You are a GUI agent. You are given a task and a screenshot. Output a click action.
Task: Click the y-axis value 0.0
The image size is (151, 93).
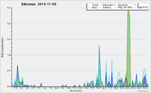(9, 86)
